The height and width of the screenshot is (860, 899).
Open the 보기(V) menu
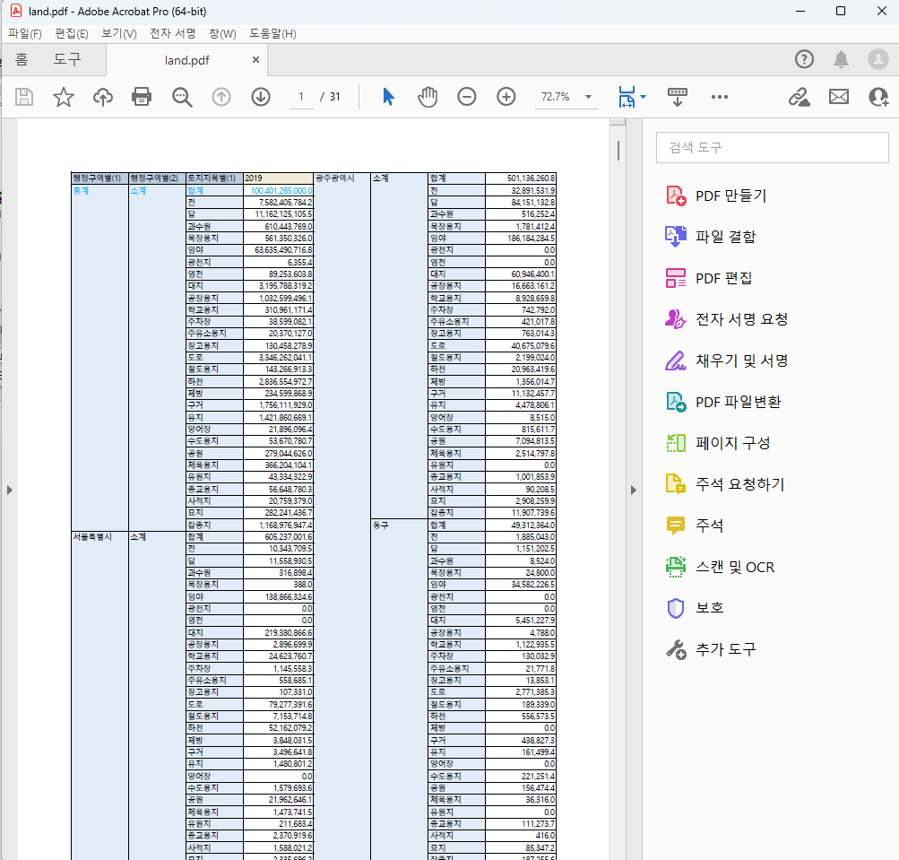[119, 34]
